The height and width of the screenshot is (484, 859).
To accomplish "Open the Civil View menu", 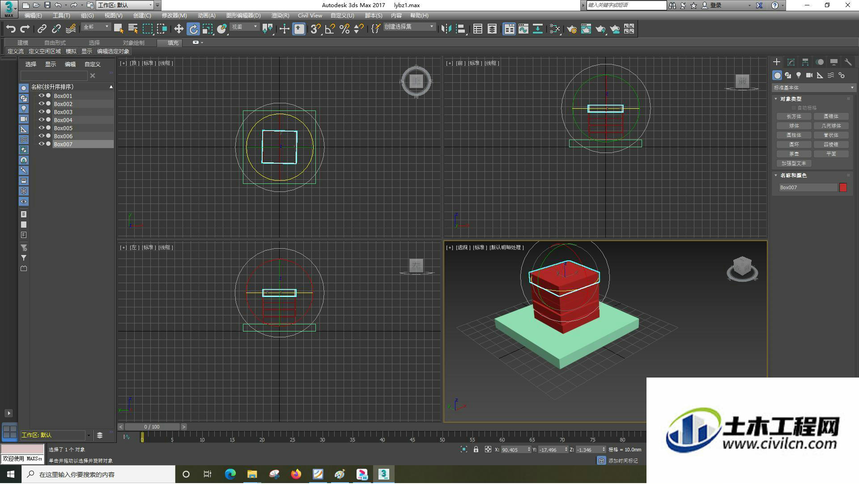I will (310, 16).
